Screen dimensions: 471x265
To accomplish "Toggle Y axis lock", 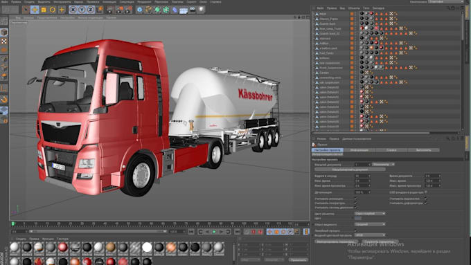I will coord(82,10).
